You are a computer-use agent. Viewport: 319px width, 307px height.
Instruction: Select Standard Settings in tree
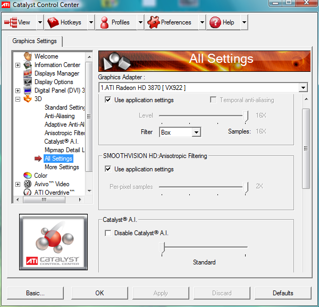tap(64, 107)
